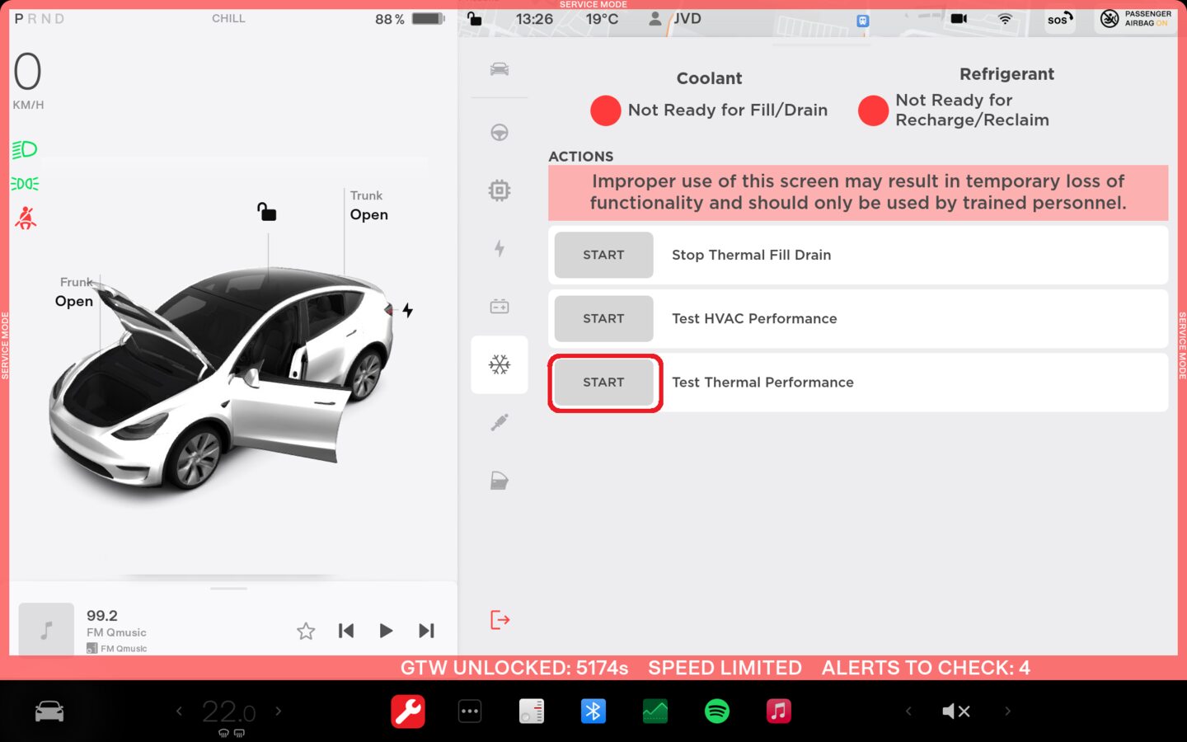Select the processor chip sidebar icon
The width and height of the screenshot is (1187, 742).
[x=500, y=190]
